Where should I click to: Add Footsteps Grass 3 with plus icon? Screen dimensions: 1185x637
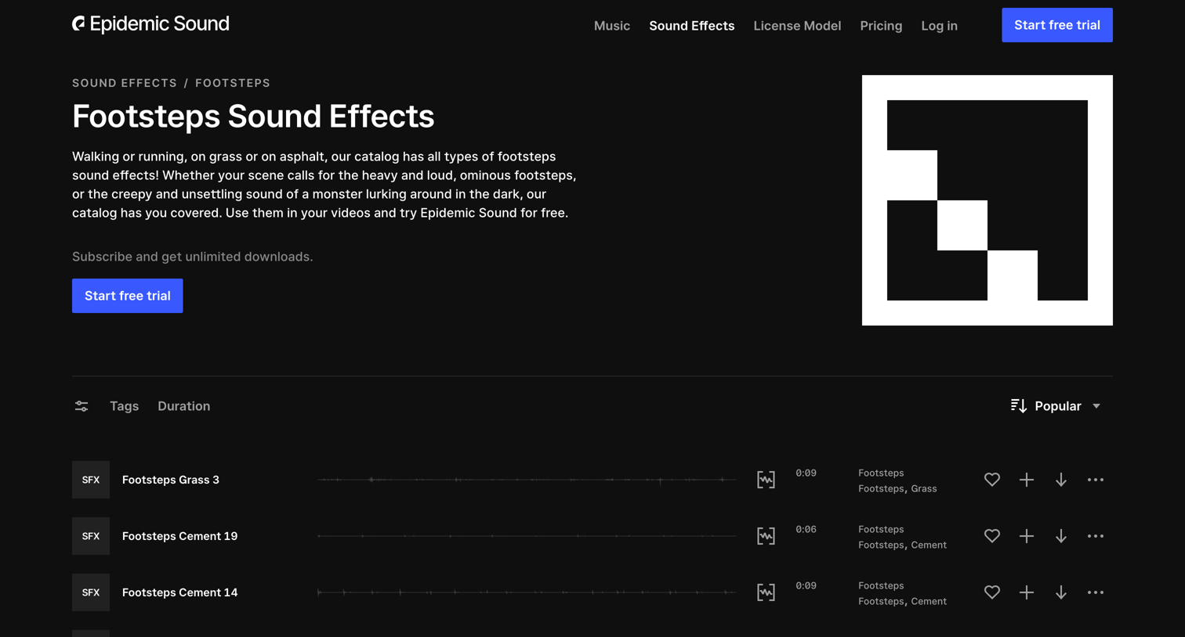(1027, 480)
